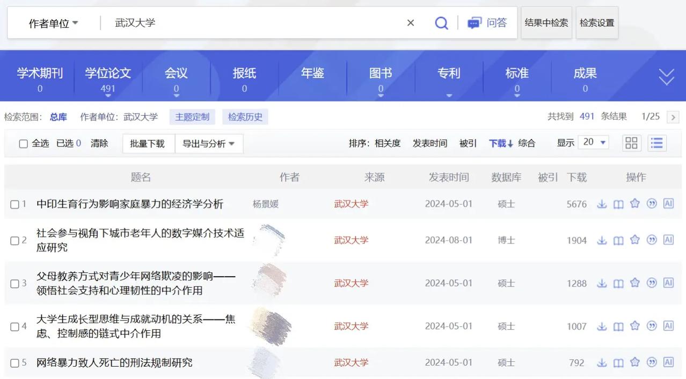This screenshot has height=379, width=686.
Task: Open AI tool for 社会参与视角 thesis
Action: [x=668, y=240]
